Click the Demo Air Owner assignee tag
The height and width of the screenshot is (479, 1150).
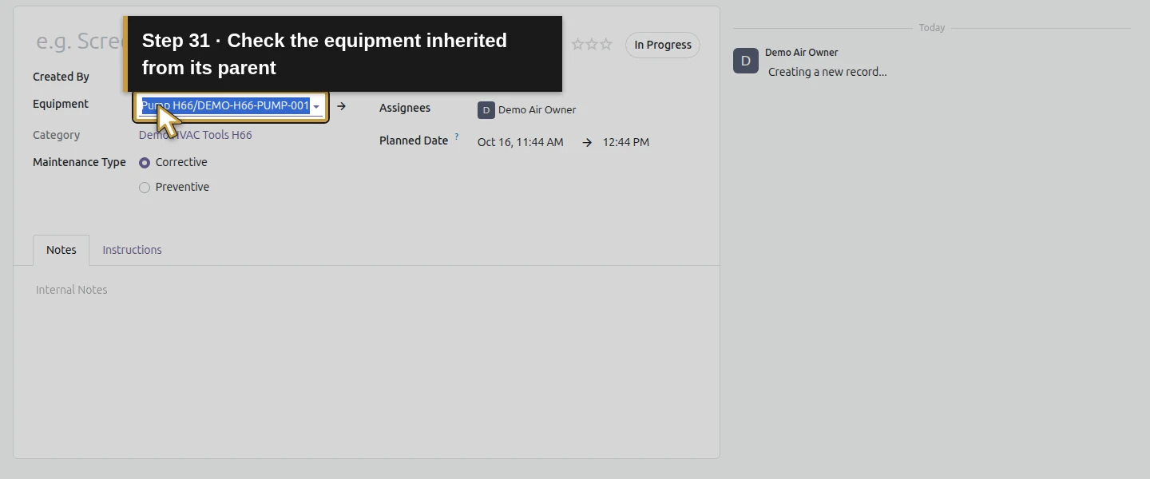[x=527, y=110]
